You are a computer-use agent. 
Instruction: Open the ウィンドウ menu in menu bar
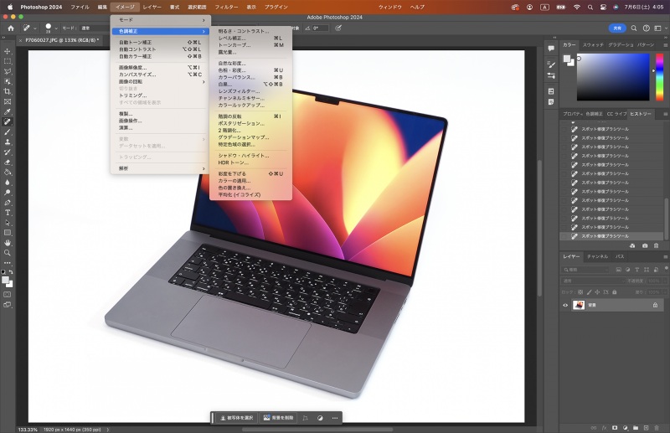[390, 7]
